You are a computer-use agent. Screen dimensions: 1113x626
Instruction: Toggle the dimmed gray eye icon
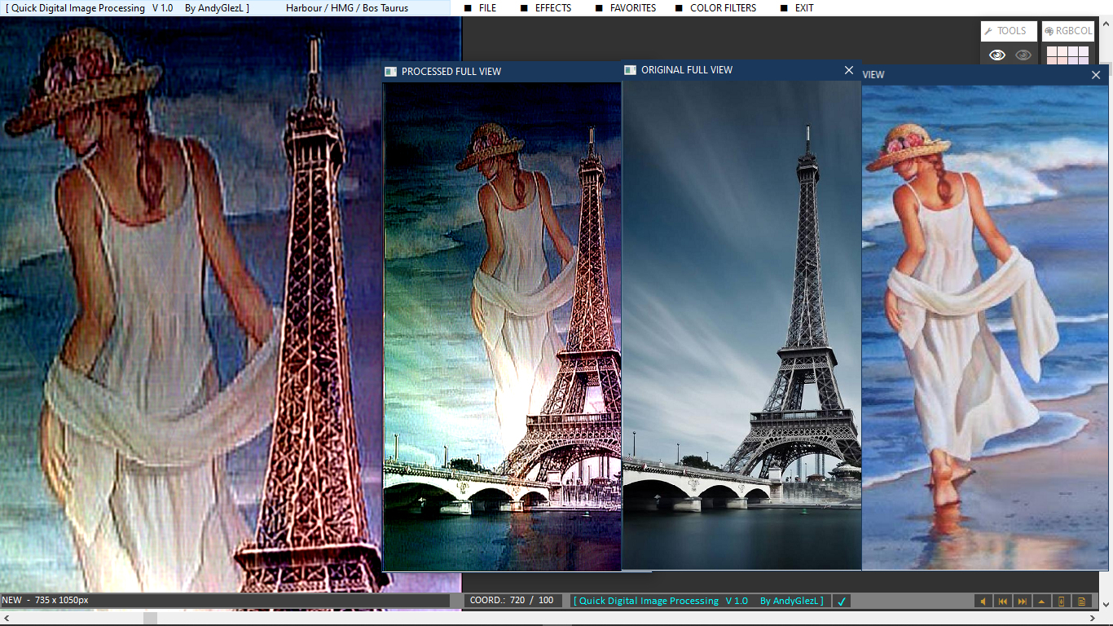[x=1023, y=55]
